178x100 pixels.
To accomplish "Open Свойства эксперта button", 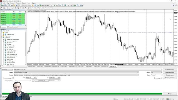I will click(170, 70).
